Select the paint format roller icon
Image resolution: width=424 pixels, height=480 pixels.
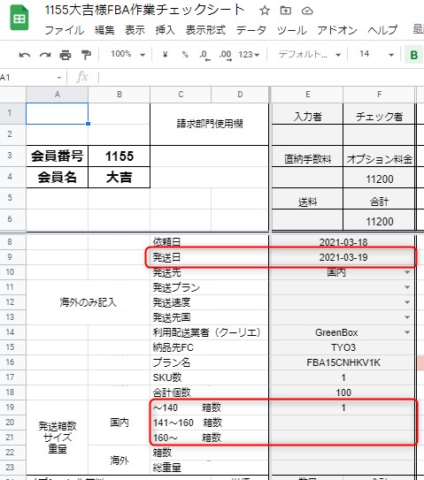86,55
